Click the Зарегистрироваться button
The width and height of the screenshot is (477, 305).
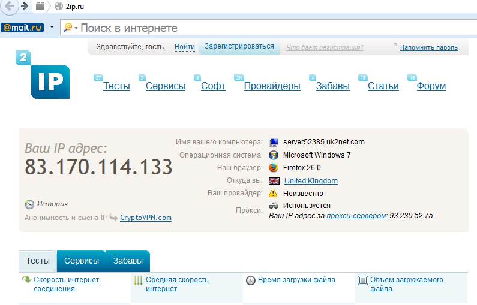point(239,46)
